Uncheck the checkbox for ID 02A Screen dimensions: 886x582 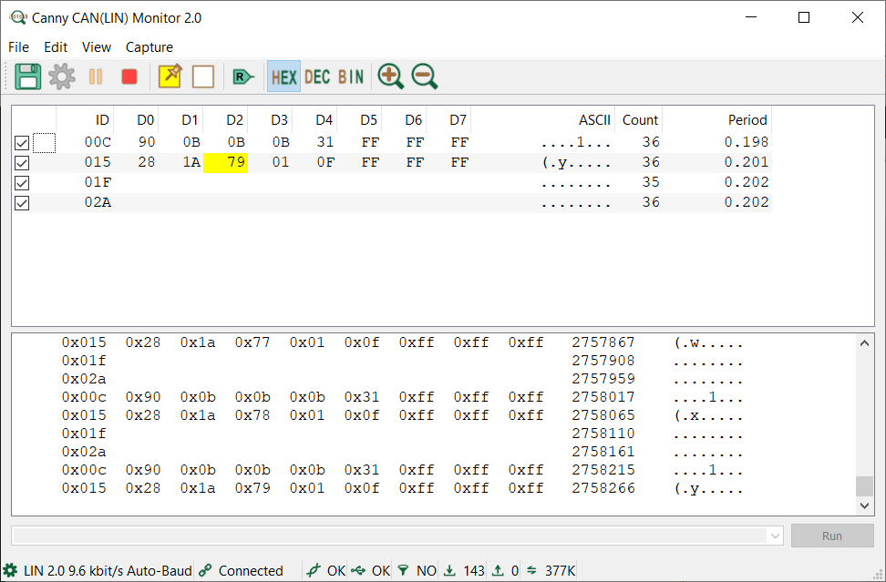[22, 203]
